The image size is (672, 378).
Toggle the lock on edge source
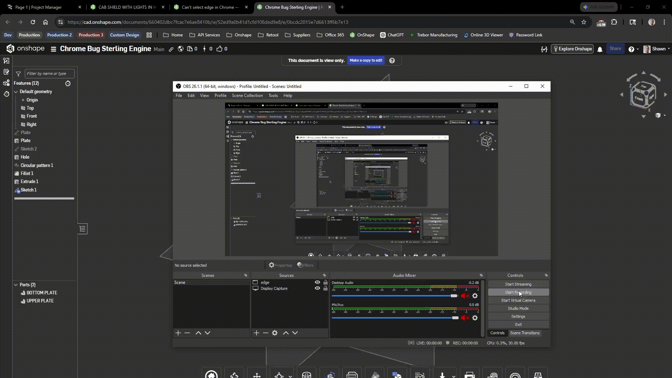(325, 282)
